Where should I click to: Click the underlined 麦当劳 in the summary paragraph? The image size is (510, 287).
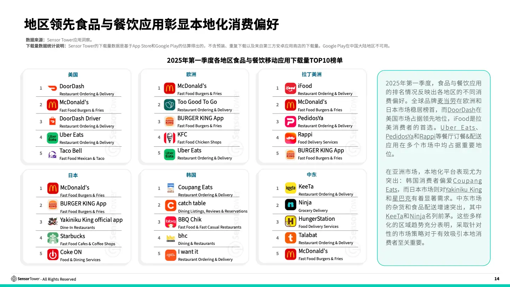coord(447,101)
